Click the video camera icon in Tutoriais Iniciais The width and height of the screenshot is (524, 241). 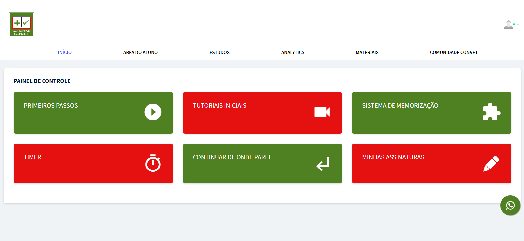(x=322, y=112)
